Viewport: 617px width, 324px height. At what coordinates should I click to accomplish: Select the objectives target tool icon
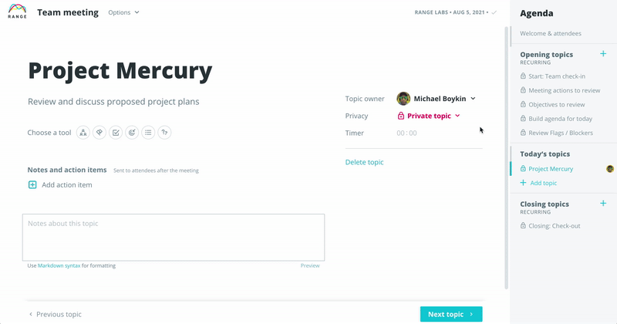coord(132,133)
